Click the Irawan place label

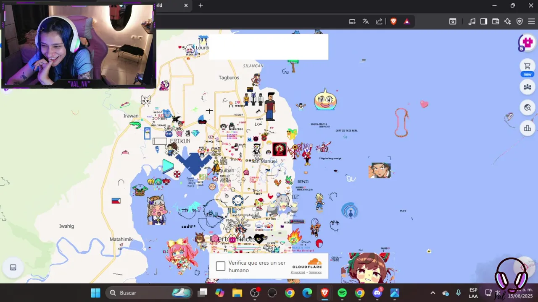coord(131,116)
